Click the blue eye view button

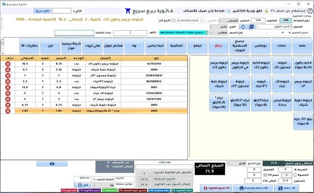[x=52, y=164]
